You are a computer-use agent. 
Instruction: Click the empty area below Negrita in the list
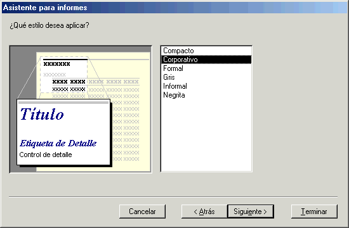coord(206,135)
